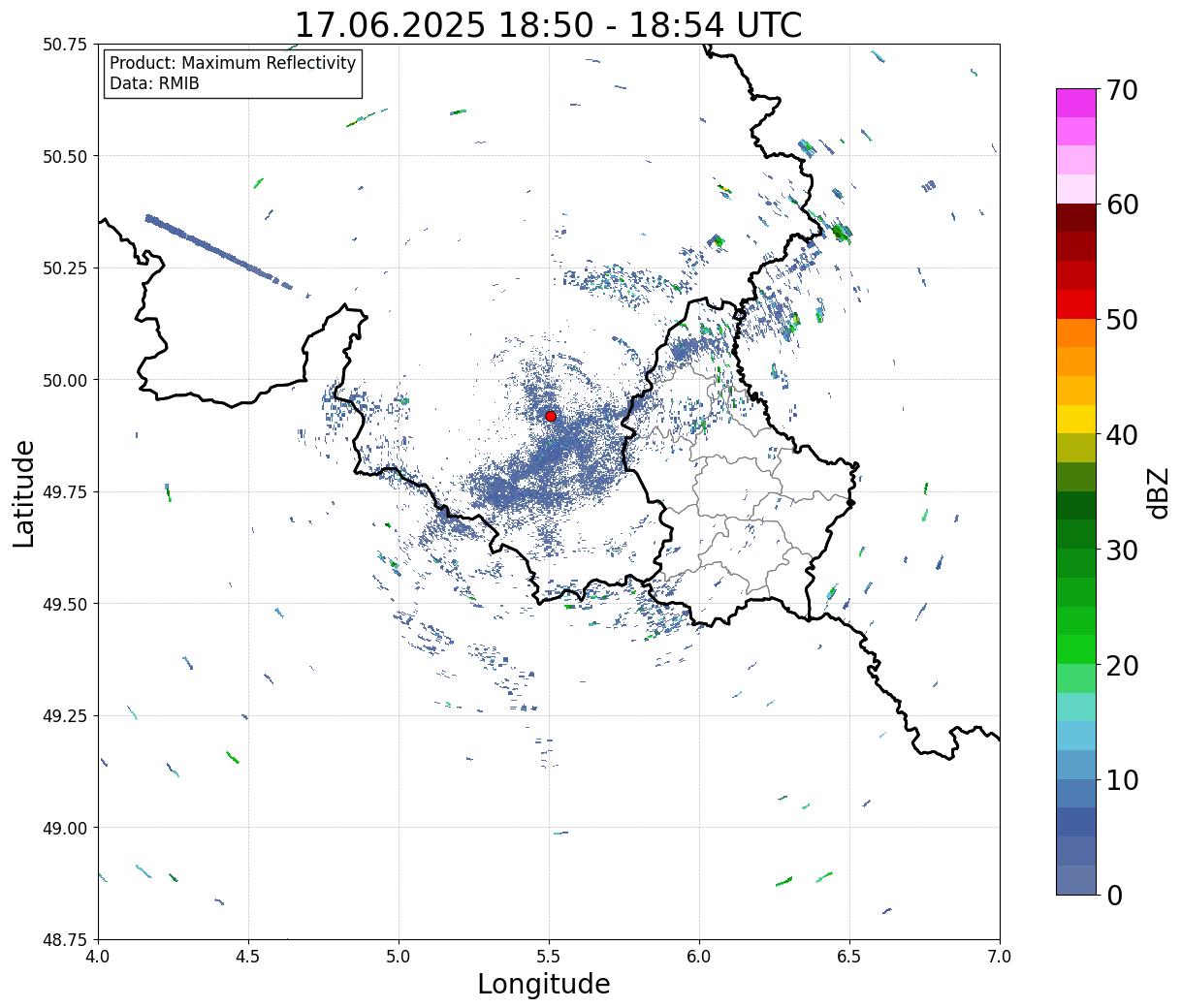1182x1008 pixels.
Task: Click the colorbar tick label 10
Action: coord(1122,779)
